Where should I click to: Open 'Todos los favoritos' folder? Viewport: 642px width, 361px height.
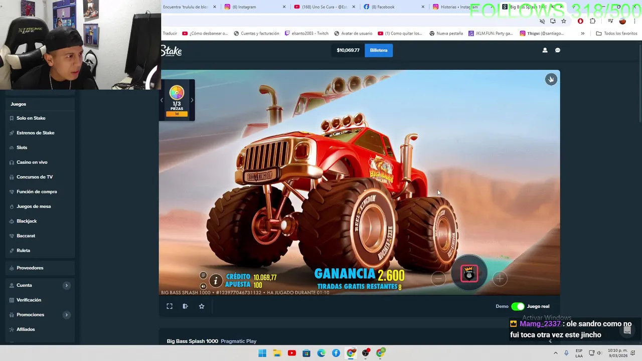click(x=616, y=34)
